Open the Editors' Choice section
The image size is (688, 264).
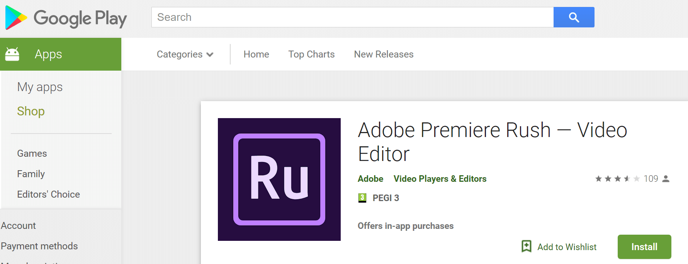click(48, 194)
